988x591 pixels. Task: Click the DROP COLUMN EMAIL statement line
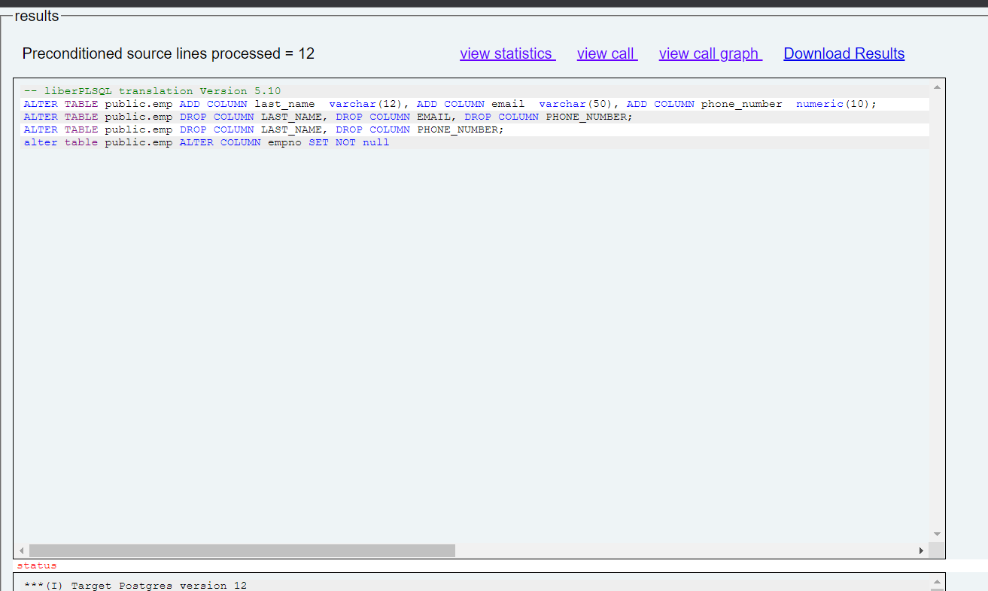[x=328, y=117]
